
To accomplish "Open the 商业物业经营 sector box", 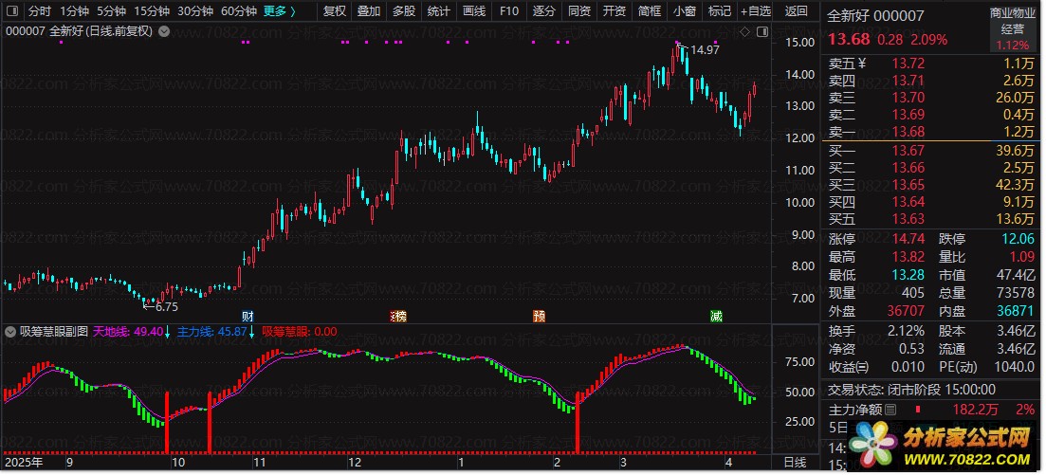I will pos(1012,28).
